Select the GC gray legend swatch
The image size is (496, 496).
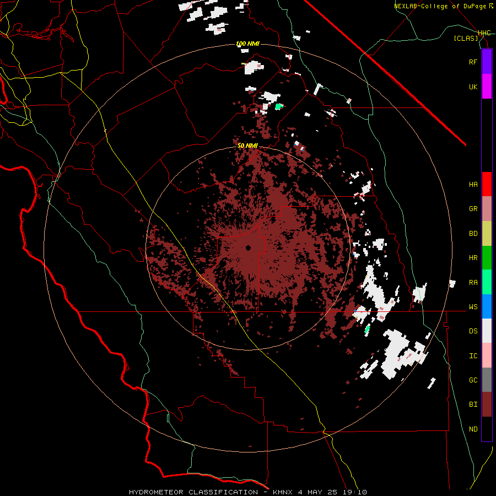pyautogui.click(x=487, y=380)
